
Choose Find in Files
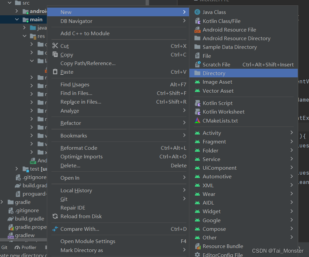coord(118,93)
